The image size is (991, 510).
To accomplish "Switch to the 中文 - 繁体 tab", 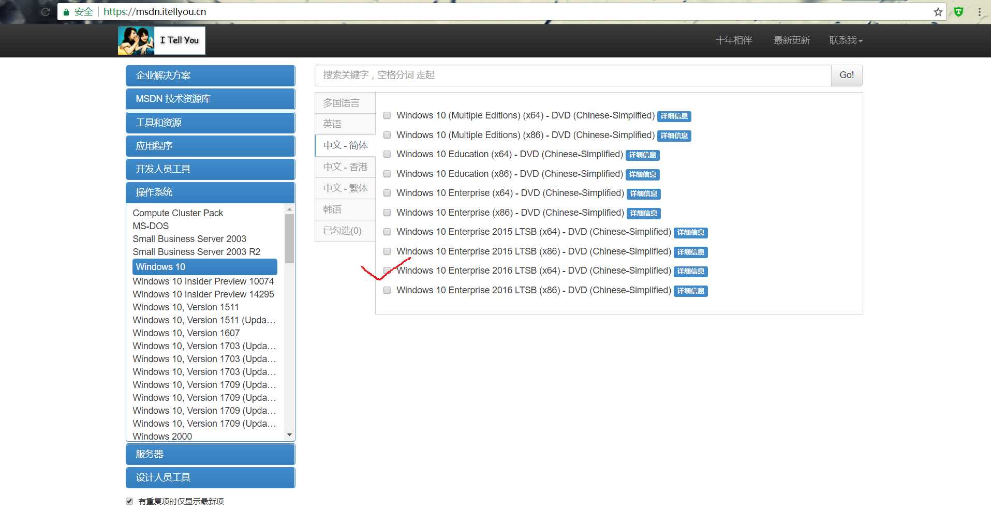I will pos(345,188).
